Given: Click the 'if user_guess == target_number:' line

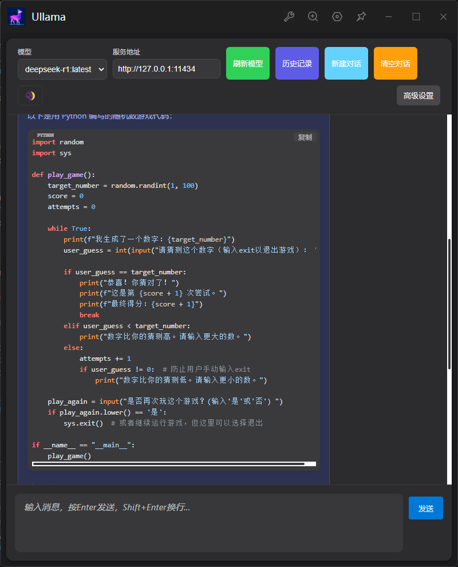Looking at the screenshot, I should 125,272.
